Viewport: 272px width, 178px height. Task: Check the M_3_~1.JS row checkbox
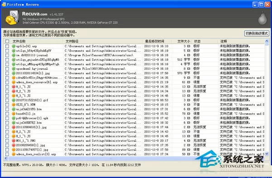click(x=7, y=96)
